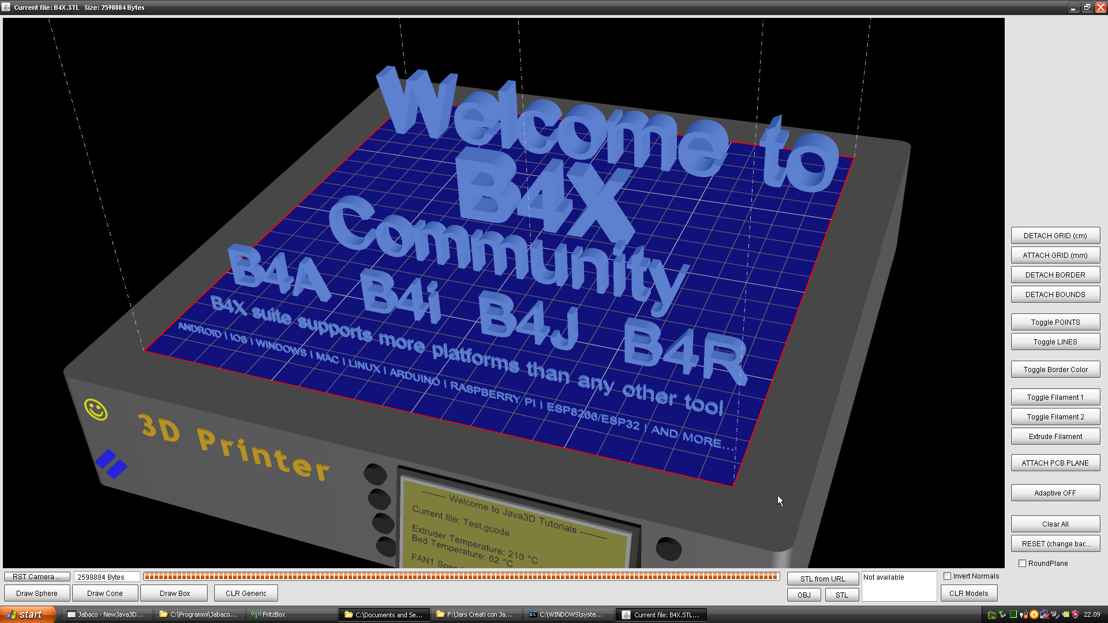1108x623 pixels.
Task: Click the NVIDIA icon in system tray
Action: (1065, 614)
